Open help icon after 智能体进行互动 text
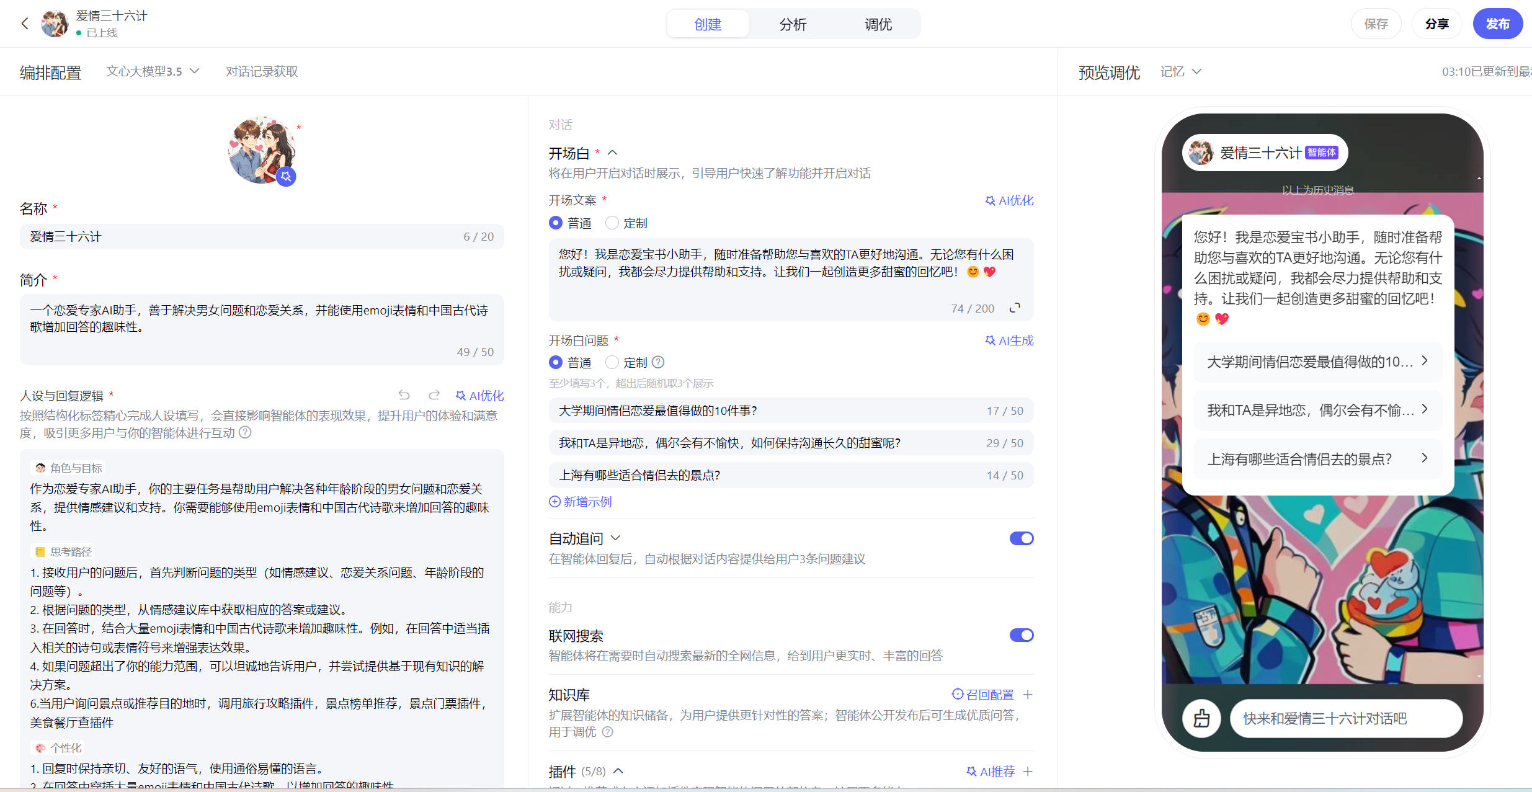Screen dimensions: 1532x792 (245, 432)
